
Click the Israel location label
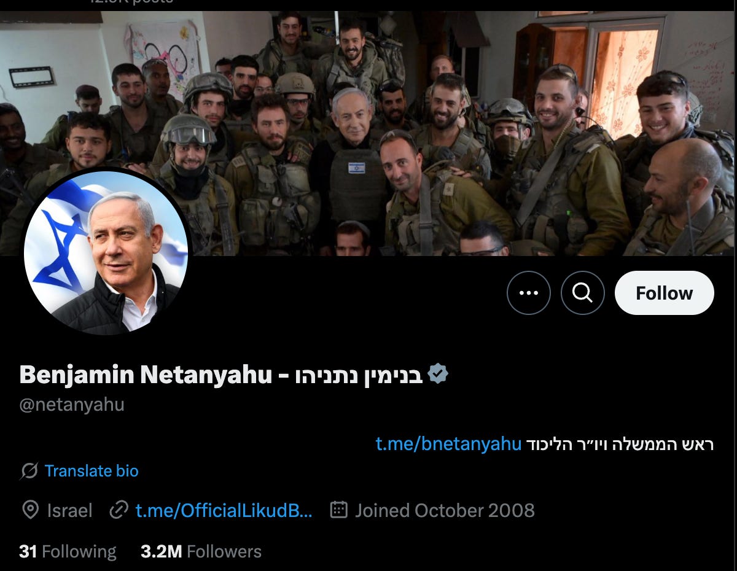69,510
